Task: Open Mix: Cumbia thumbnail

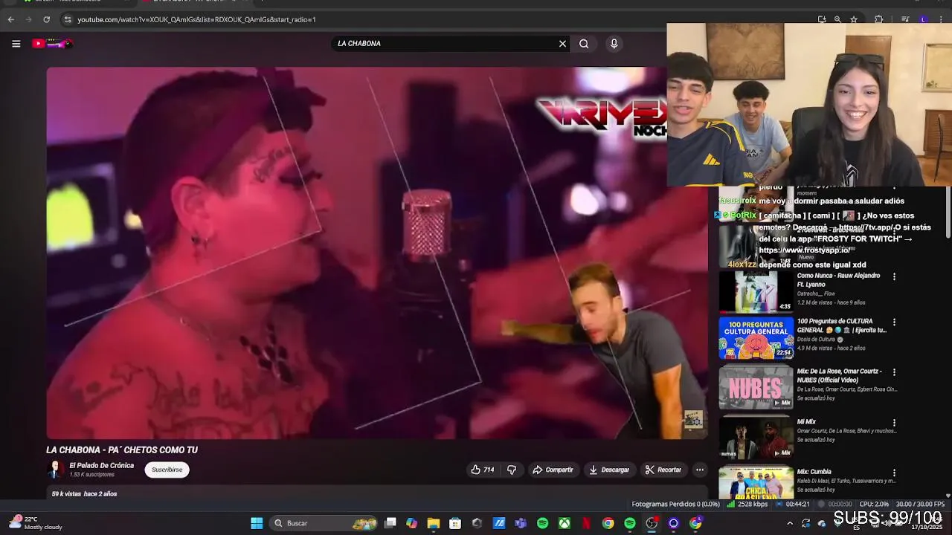Action: click(756, 481)
